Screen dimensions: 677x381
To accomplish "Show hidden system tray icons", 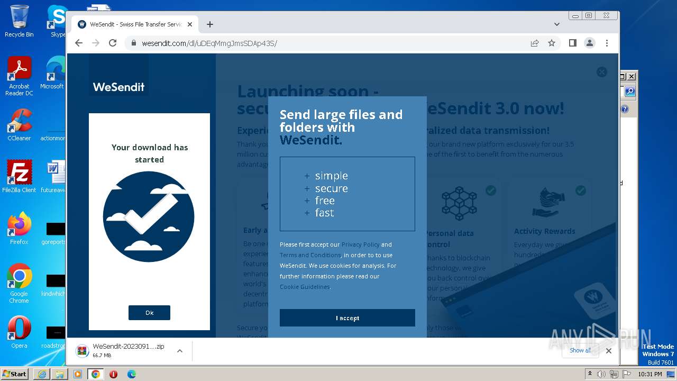I will (590, 374).
